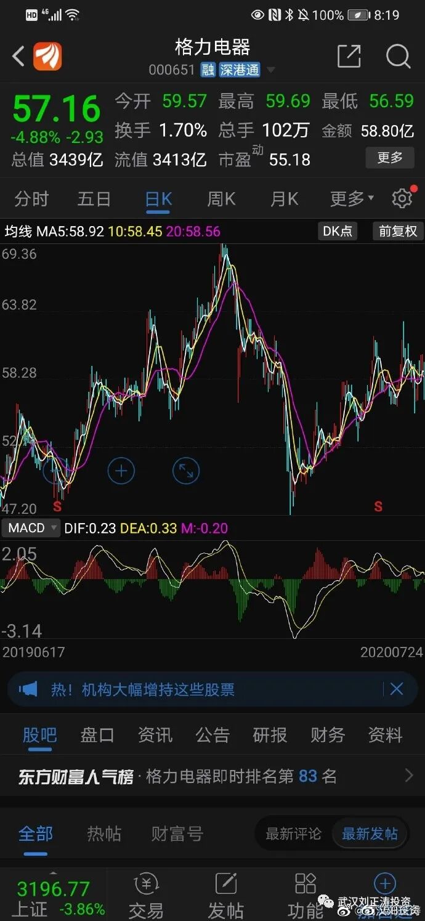
Task: Select the 月K chart tab
Action: pos(285,199)
